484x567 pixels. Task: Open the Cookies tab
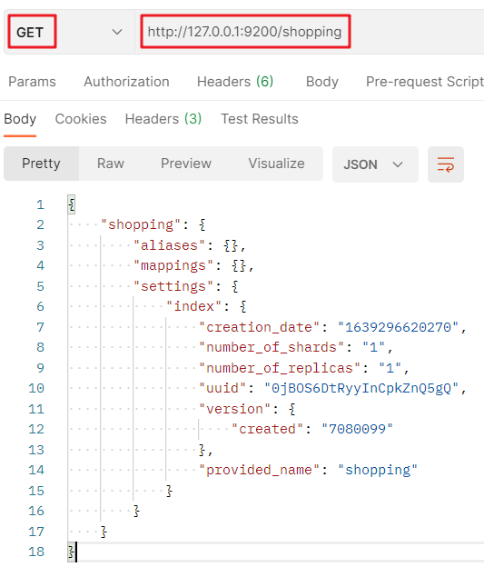click(81, 119)
